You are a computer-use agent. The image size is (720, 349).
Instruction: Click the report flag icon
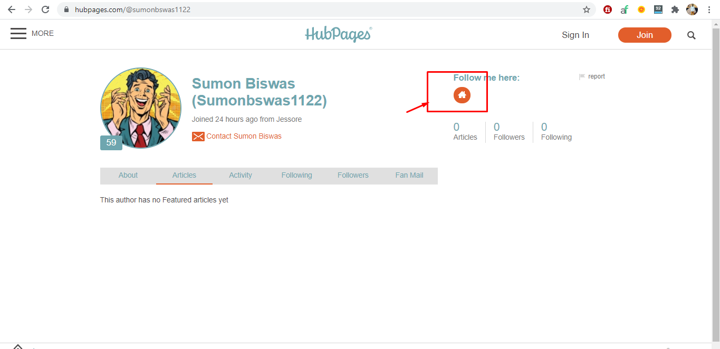[582, 77]
